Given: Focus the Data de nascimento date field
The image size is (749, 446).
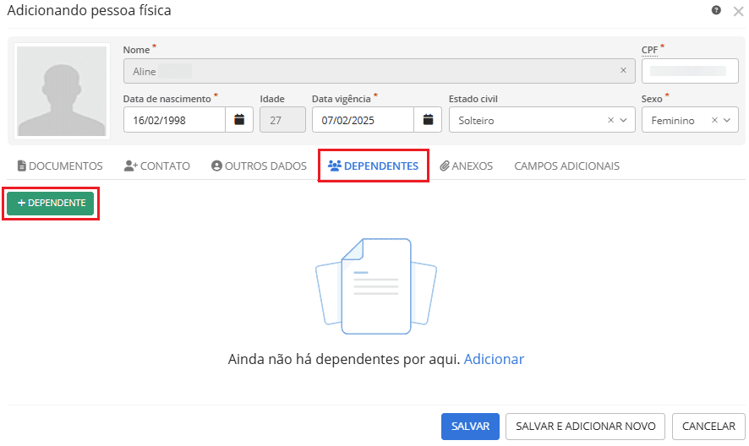Looking at the screenshot, I should [174, 120].
